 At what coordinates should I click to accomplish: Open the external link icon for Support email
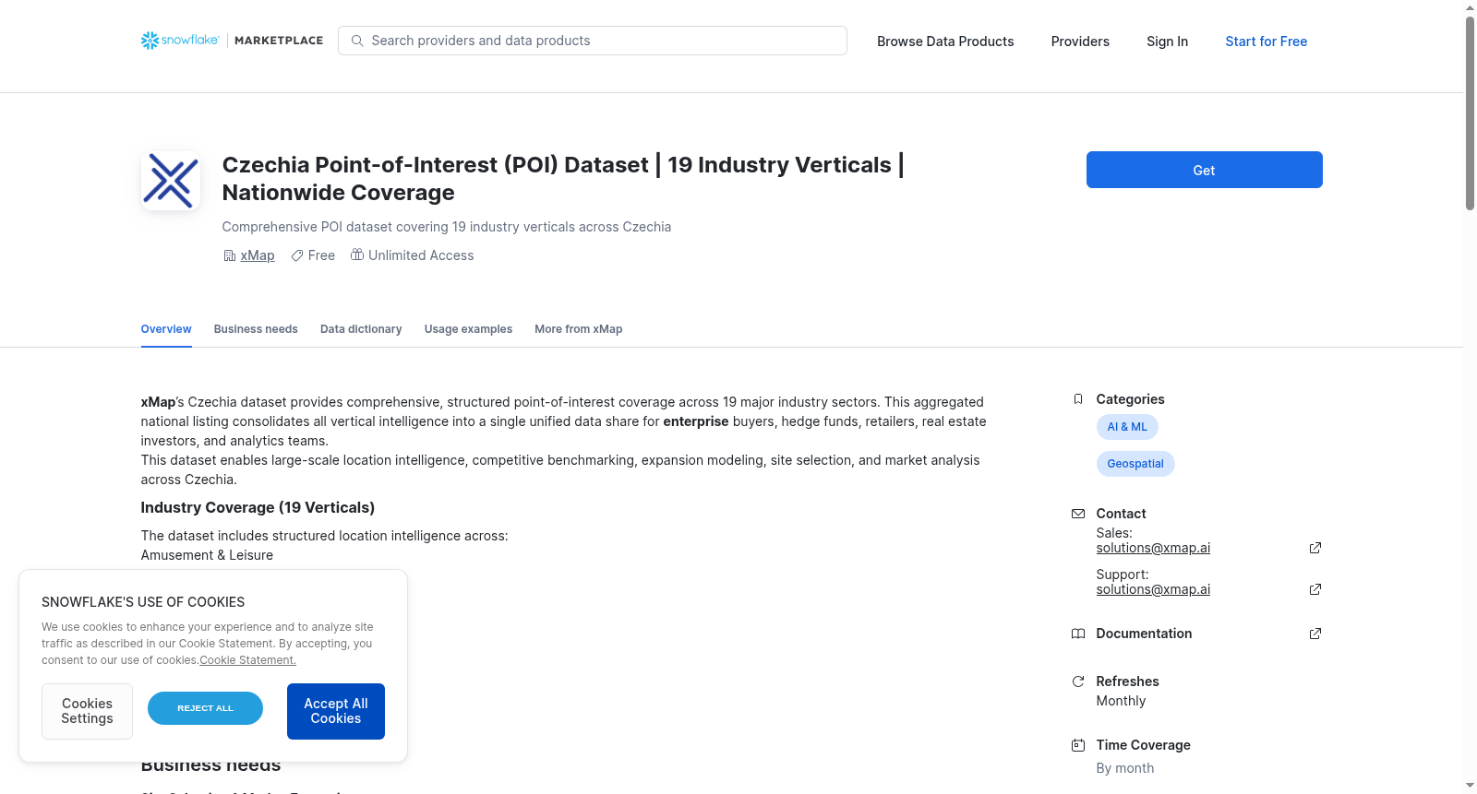(x=1315, y=589)
